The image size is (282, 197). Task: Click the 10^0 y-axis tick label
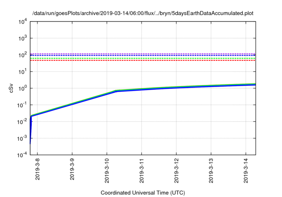point(22,88)
